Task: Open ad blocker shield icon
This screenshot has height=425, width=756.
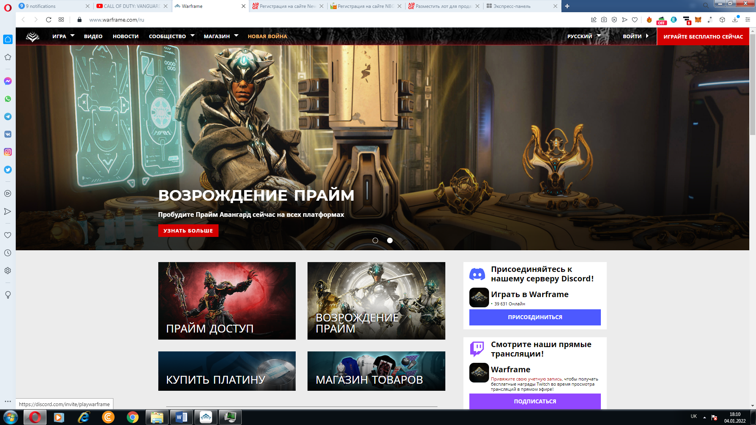Action: (614, 20)
